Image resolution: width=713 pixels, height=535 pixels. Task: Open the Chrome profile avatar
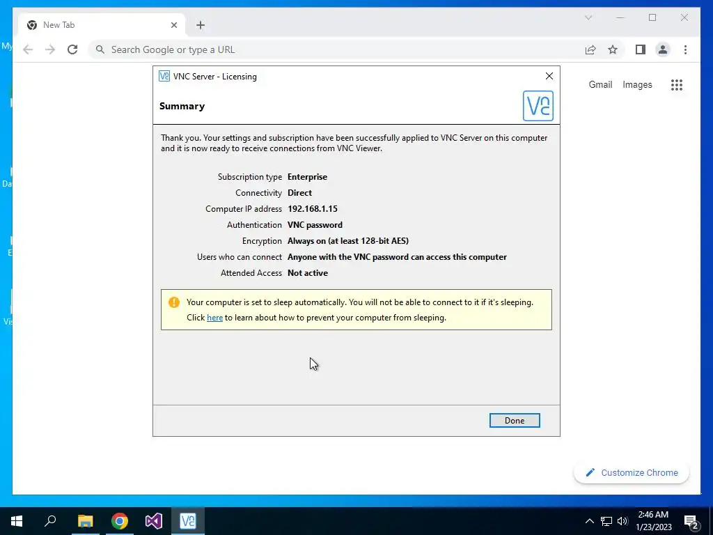pos(663,49)
